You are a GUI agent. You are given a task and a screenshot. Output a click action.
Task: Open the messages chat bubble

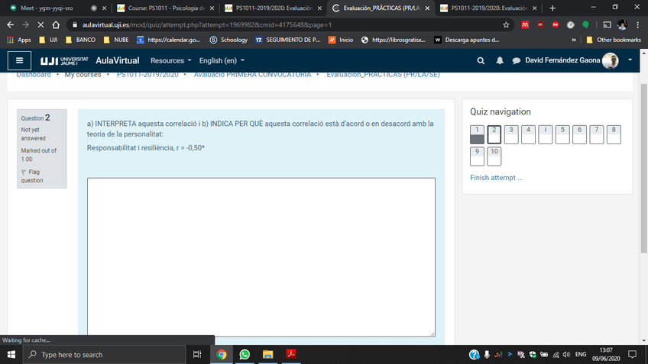tap(516, 61)
